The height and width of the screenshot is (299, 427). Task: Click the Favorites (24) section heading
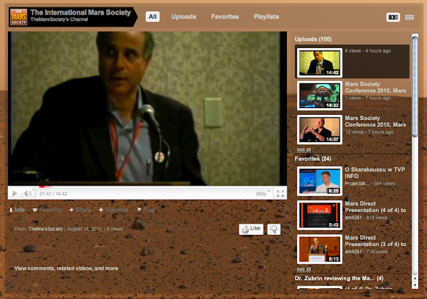(313, 159)
